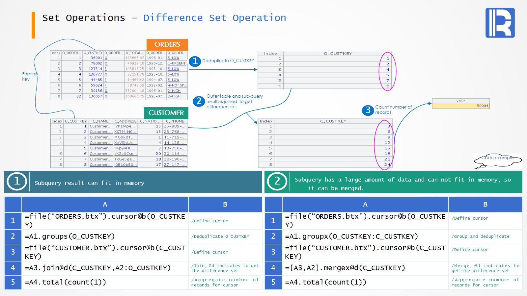Click the yellow Value cell showing 50004

pyautogui.click(x=460, y=106)
